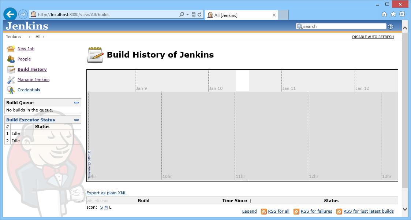Click the browser forward arrow button
The height and width of the screenshot is (220, 411).
tap(23, 14)
